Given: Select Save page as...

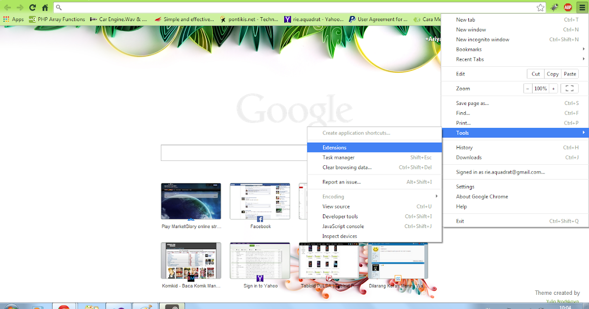Looking at the screenshot, I should point(514,103).
